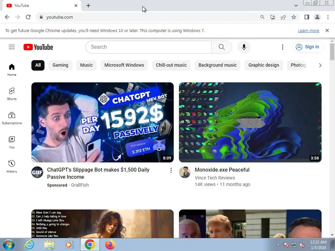
Task: Open the You section in sidebar
Action: (12, 142)
